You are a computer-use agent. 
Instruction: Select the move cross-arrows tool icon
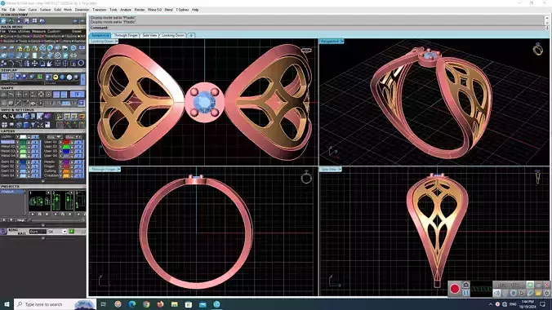point(34,64)
